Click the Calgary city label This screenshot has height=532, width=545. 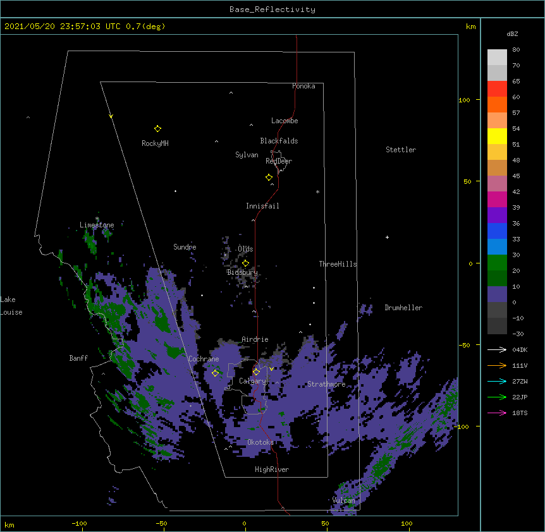coord(252,381)
